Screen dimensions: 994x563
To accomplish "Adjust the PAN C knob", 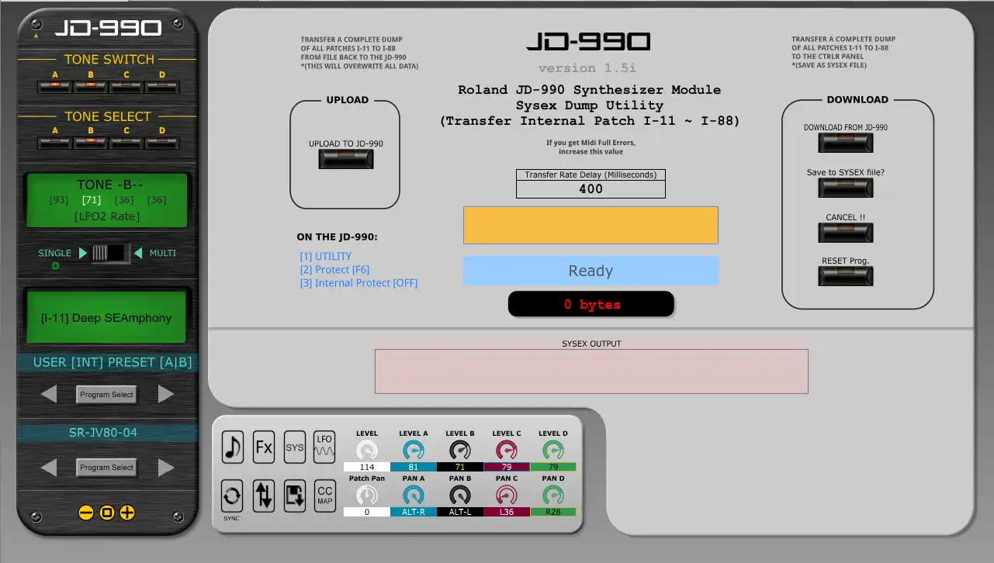I will pos(507,495).
